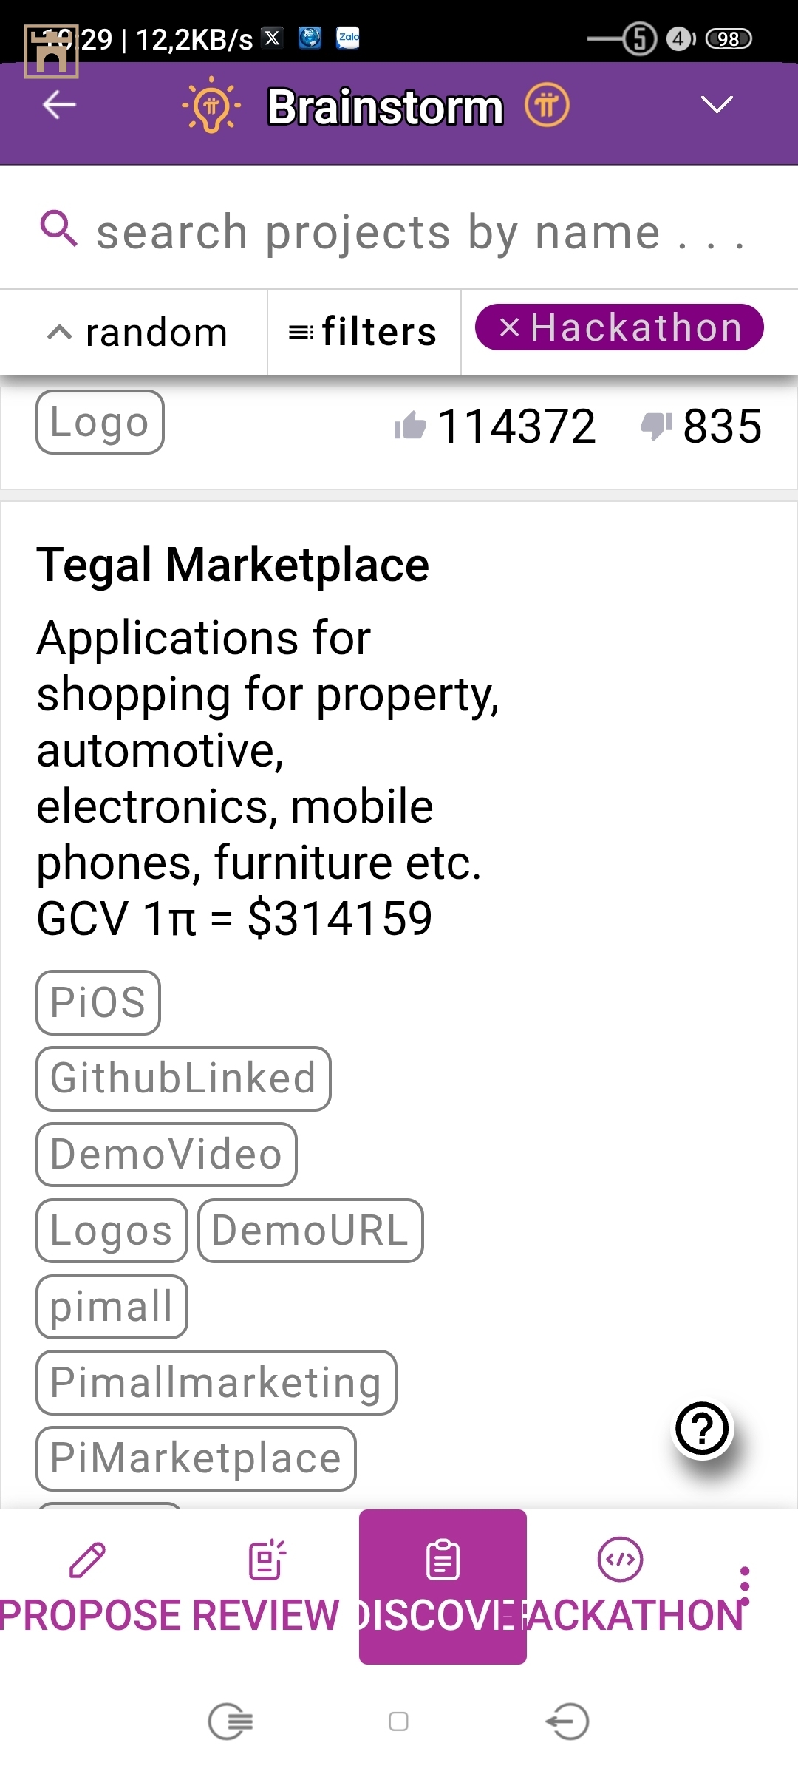The width and height of the screenshot is (798, 1774).
Task: Tap the back arrow in header
Action: pyautogui.click(x=59, y=105)
